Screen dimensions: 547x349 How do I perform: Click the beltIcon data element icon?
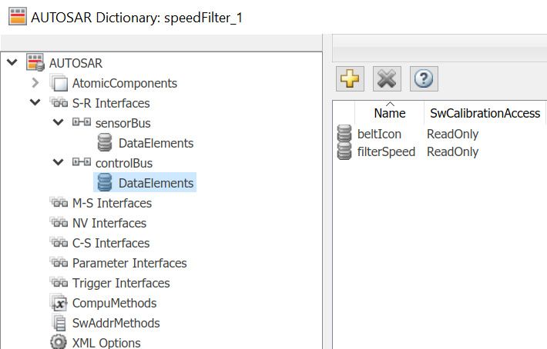coord(344,134)
